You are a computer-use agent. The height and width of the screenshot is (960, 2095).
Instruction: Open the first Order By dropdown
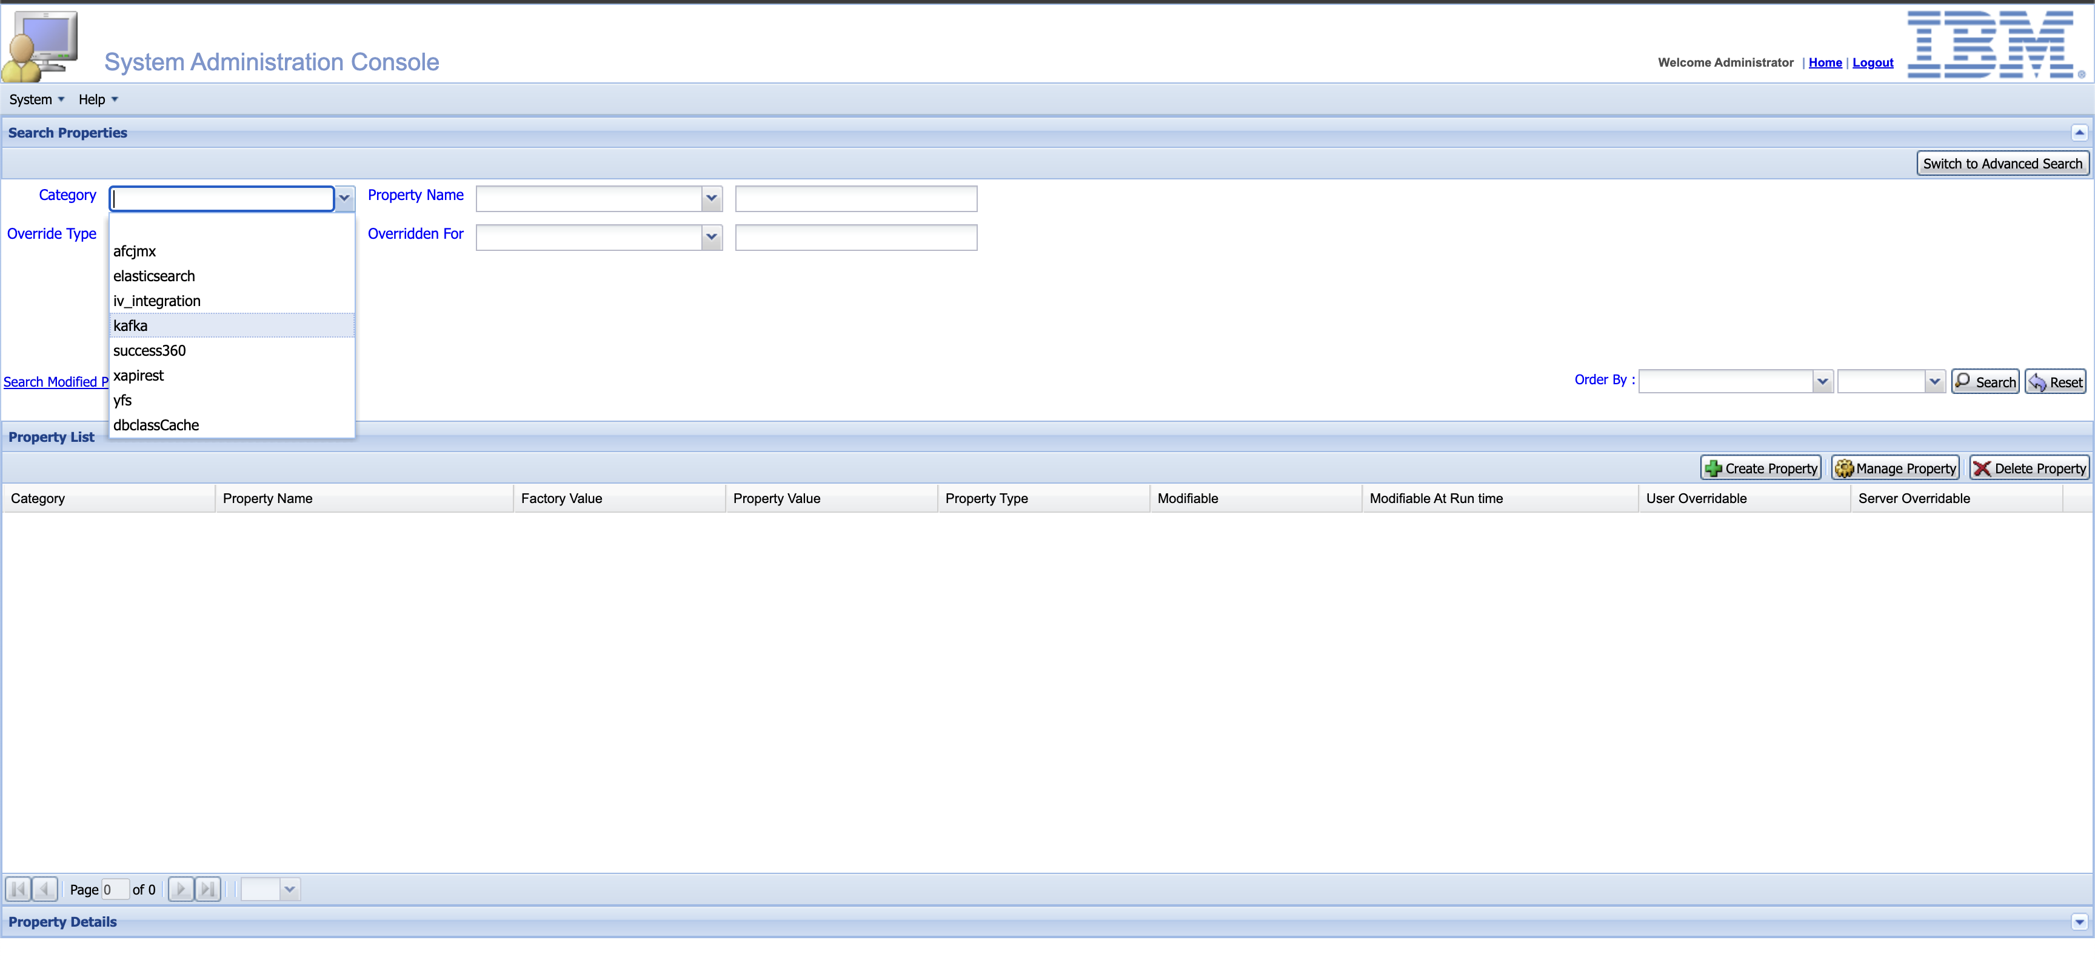point(1823,381)
